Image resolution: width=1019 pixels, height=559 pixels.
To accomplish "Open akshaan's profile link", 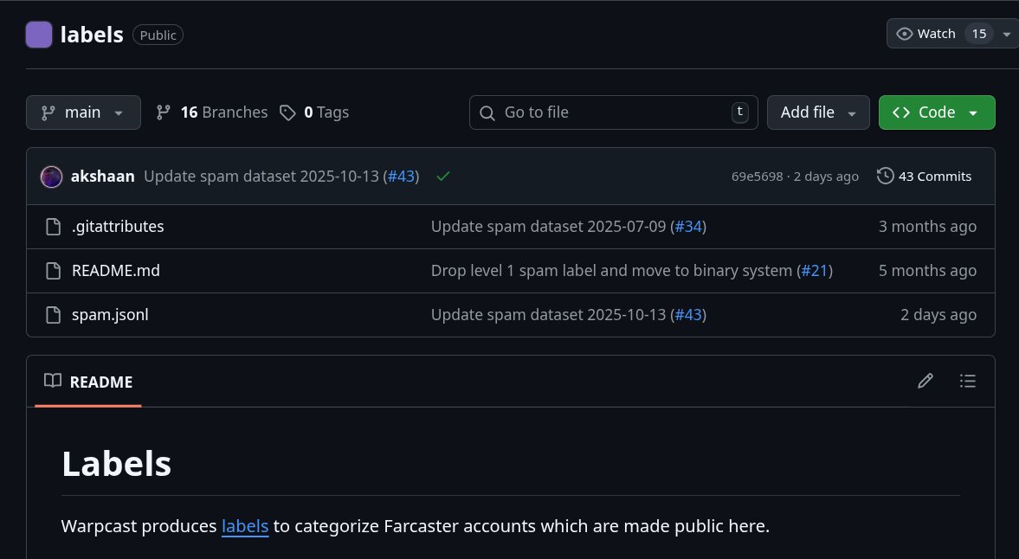I will pyautogui.click(x=103, y=177).
